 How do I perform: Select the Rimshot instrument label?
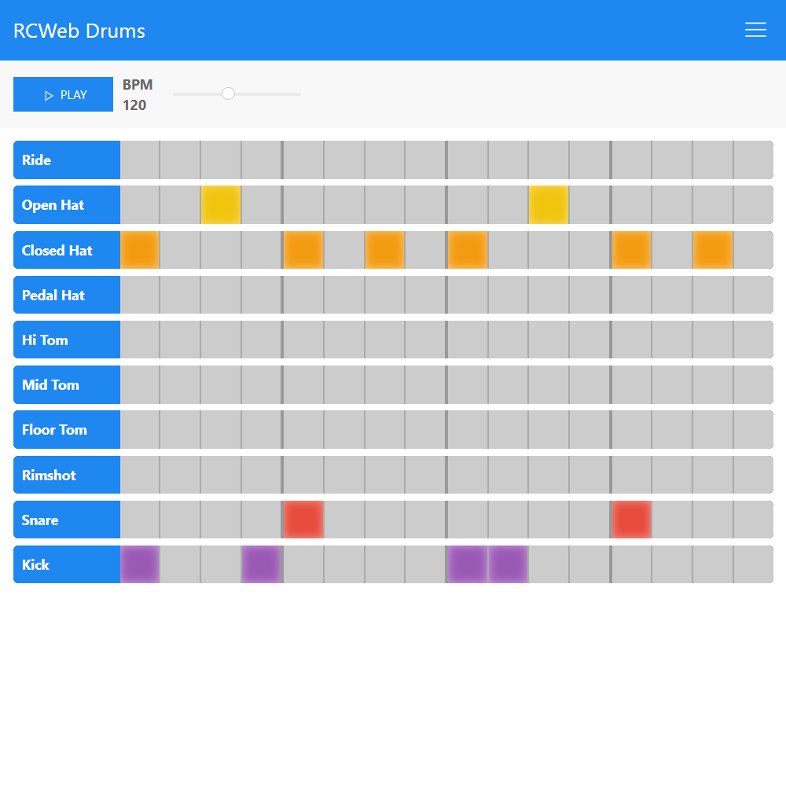(66, 475)
